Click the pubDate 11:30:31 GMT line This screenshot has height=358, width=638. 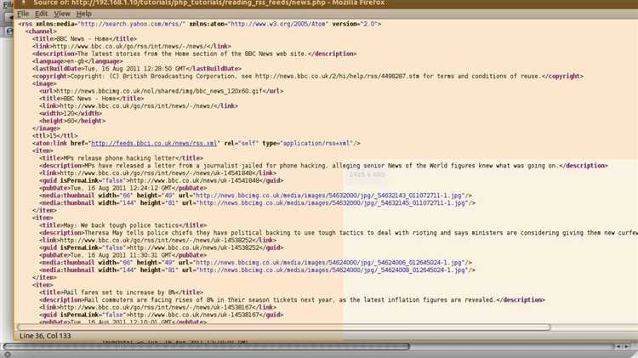coord(122,255)
